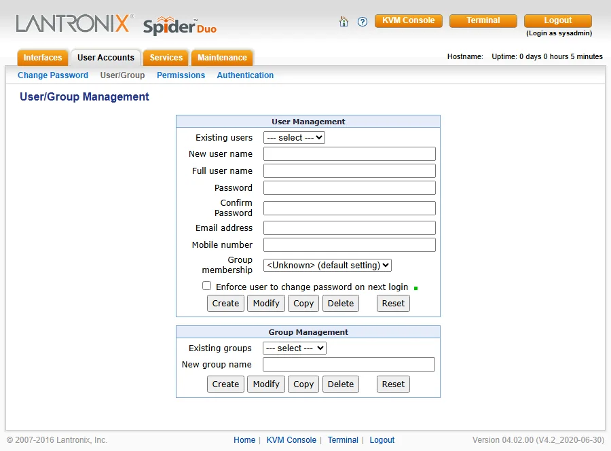Open Existing groups dropdown

(x=295, y=348)
